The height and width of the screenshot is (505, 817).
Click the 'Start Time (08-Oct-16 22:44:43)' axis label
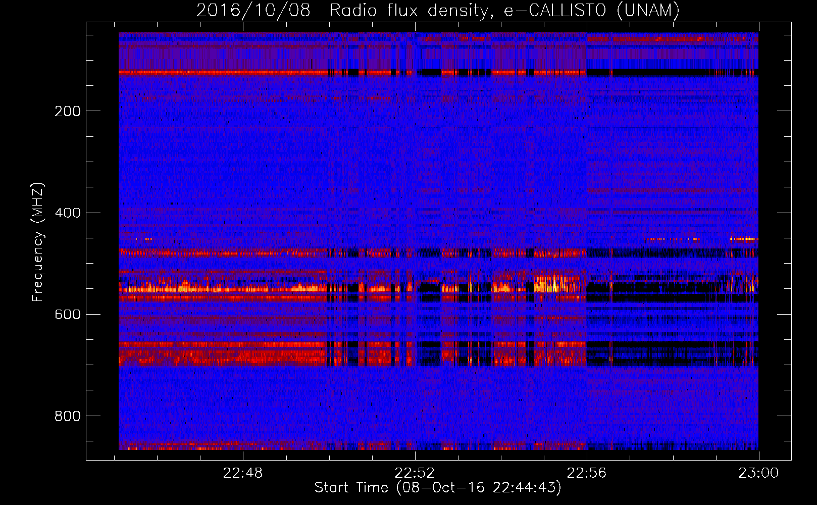pos(438,488)
